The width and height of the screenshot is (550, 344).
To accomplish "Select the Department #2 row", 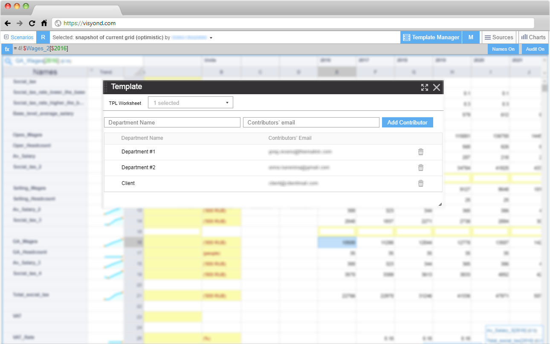I will (273, 168).
